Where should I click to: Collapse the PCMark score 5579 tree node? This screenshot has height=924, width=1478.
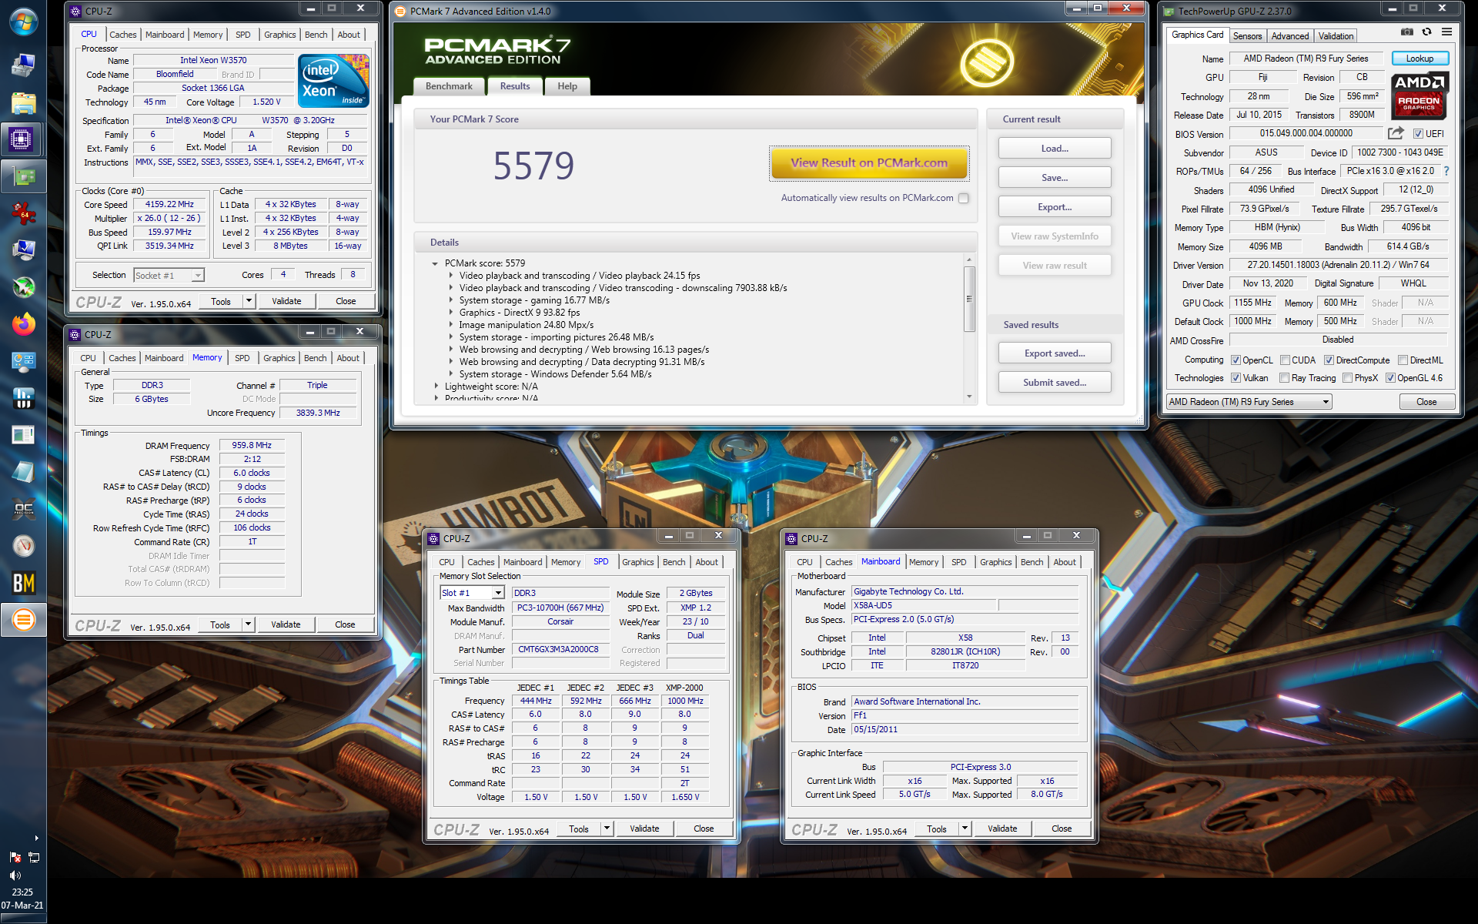(435, 263)
